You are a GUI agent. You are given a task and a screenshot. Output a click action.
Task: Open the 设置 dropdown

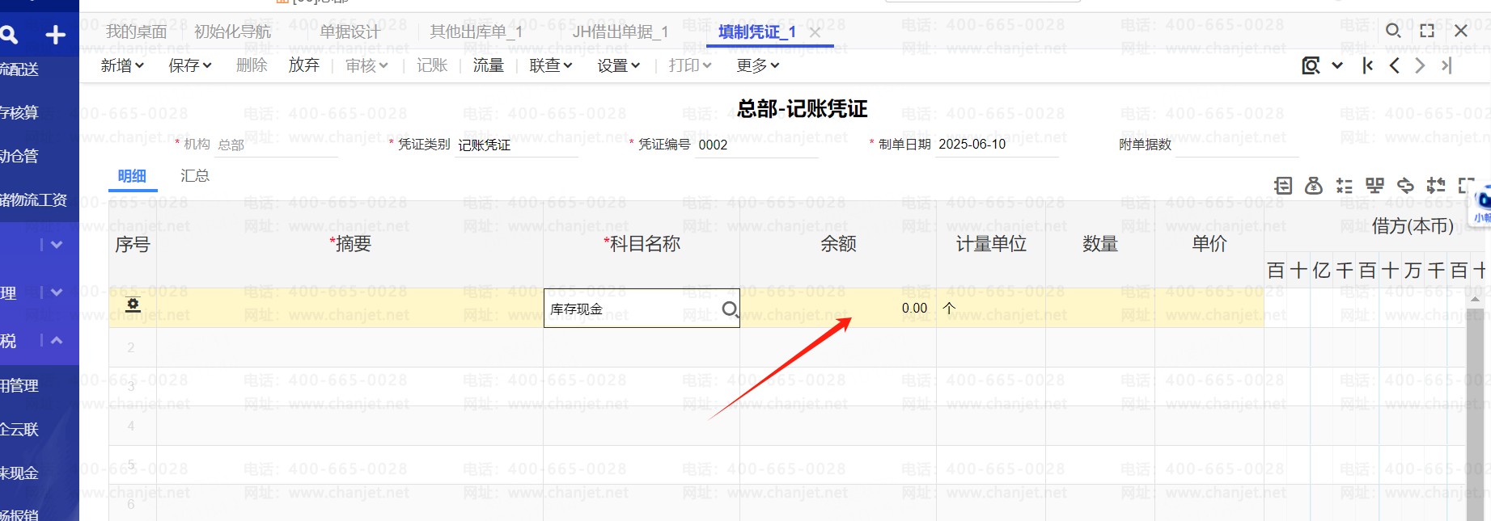pyautogui.click(x=618, y=65)
